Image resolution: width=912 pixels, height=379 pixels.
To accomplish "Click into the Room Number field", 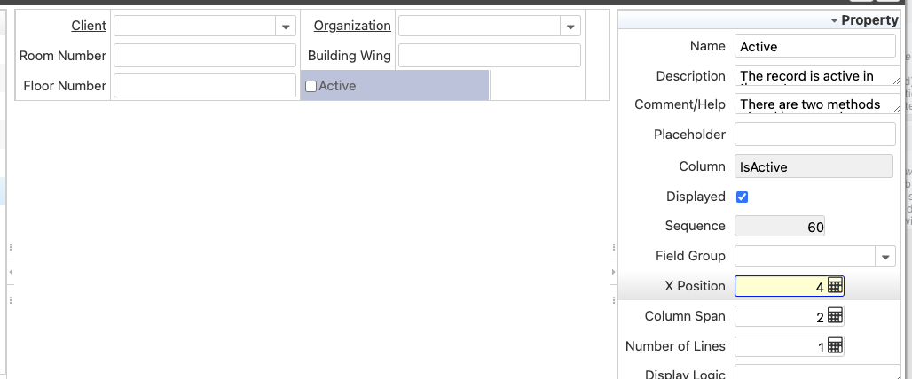I will point(204,56).
